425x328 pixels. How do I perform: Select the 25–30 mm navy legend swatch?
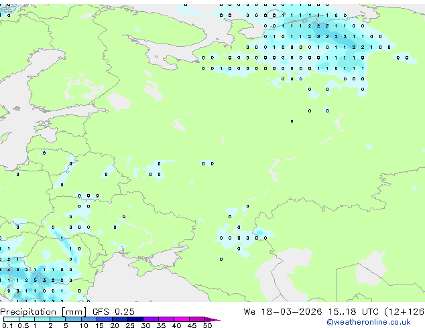click(x=135, y=319)
